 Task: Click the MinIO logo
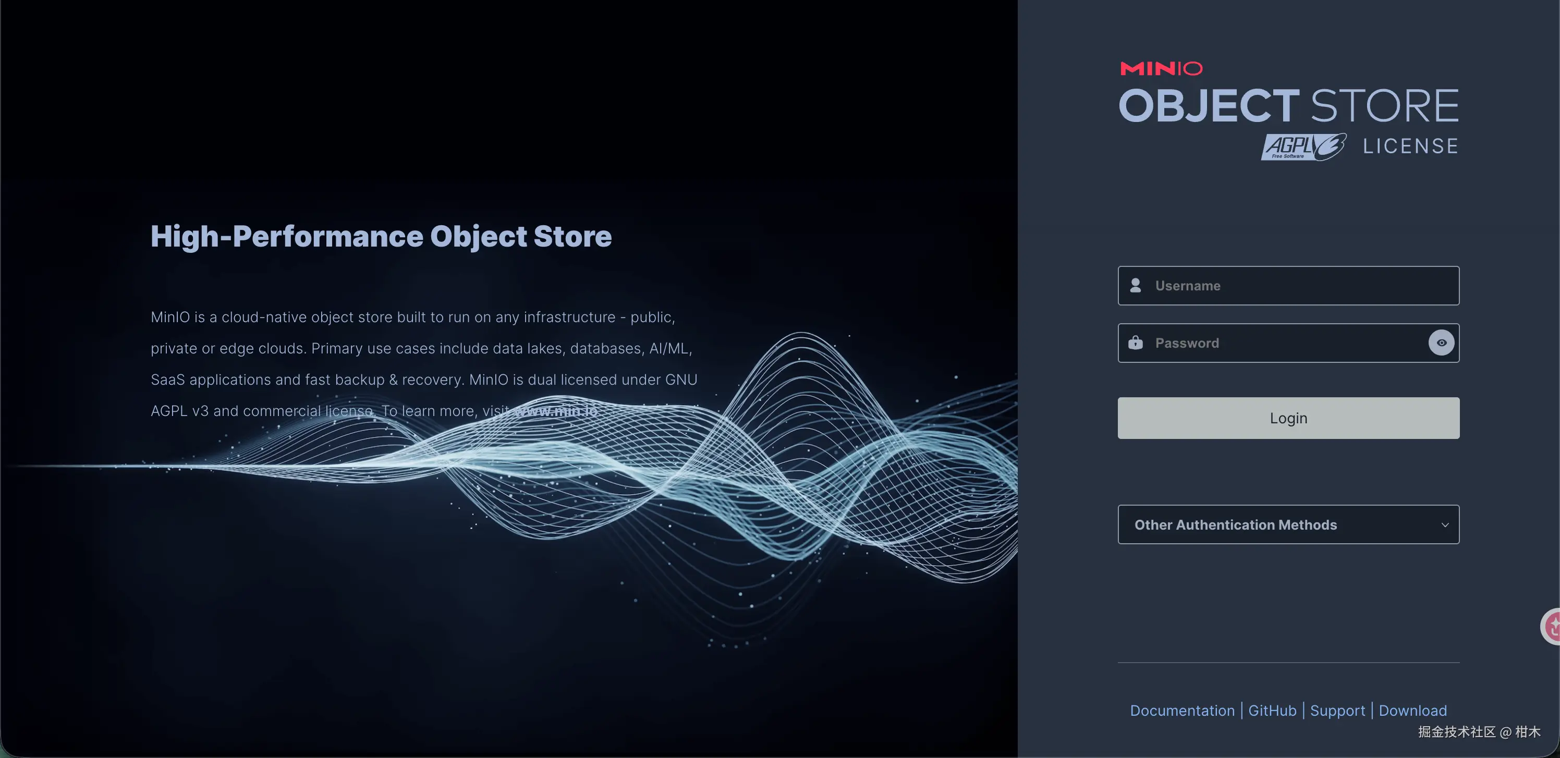(1162, 68)
